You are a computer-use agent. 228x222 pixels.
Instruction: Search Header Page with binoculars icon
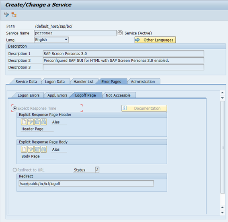tap(43, 122)
